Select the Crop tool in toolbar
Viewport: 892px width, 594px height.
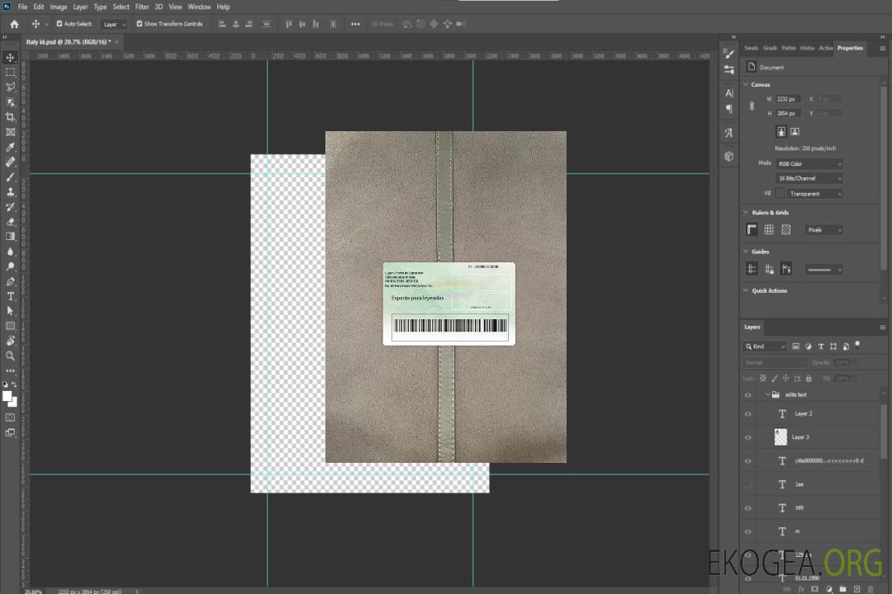point(11,117)
